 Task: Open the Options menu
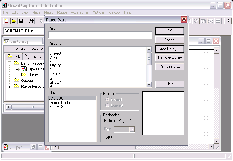pyautogui.click(x=99, y=12)
